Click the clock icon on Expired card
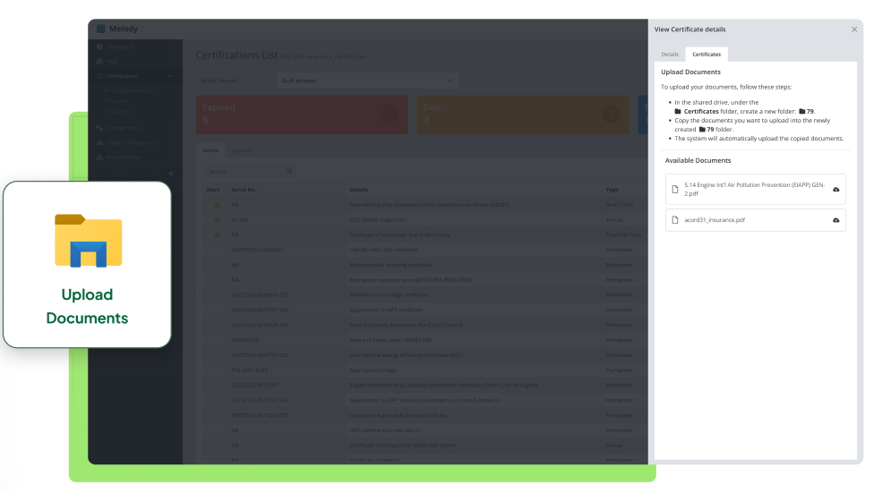Screen dimensions: 882x493 click(x=390, y=115)
